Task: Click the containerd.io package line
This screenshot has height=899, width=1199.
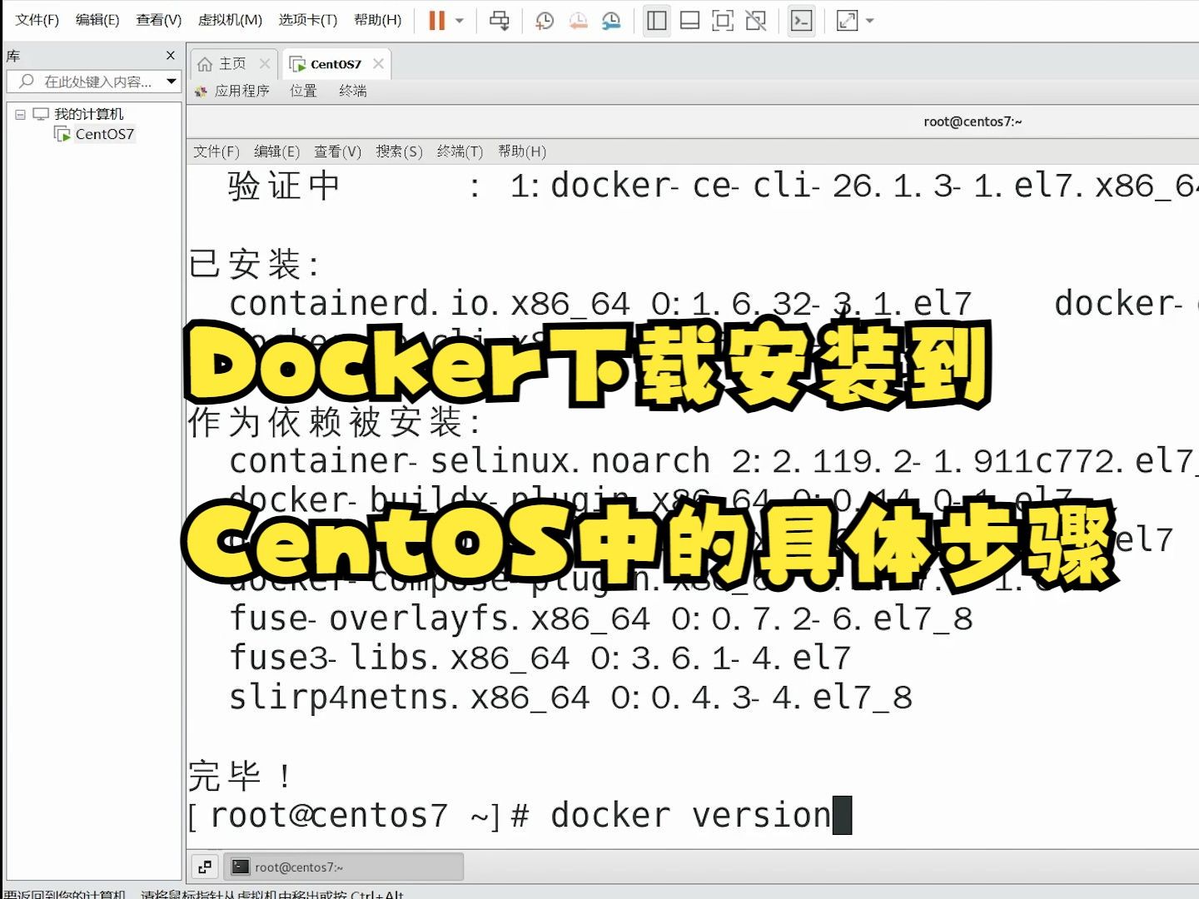Action: 600,303
